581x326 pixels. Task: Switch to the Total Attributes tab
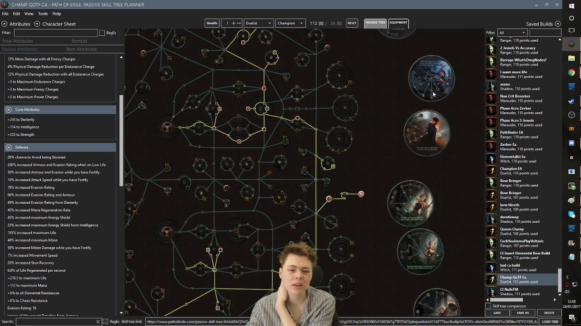coord(17,41)
